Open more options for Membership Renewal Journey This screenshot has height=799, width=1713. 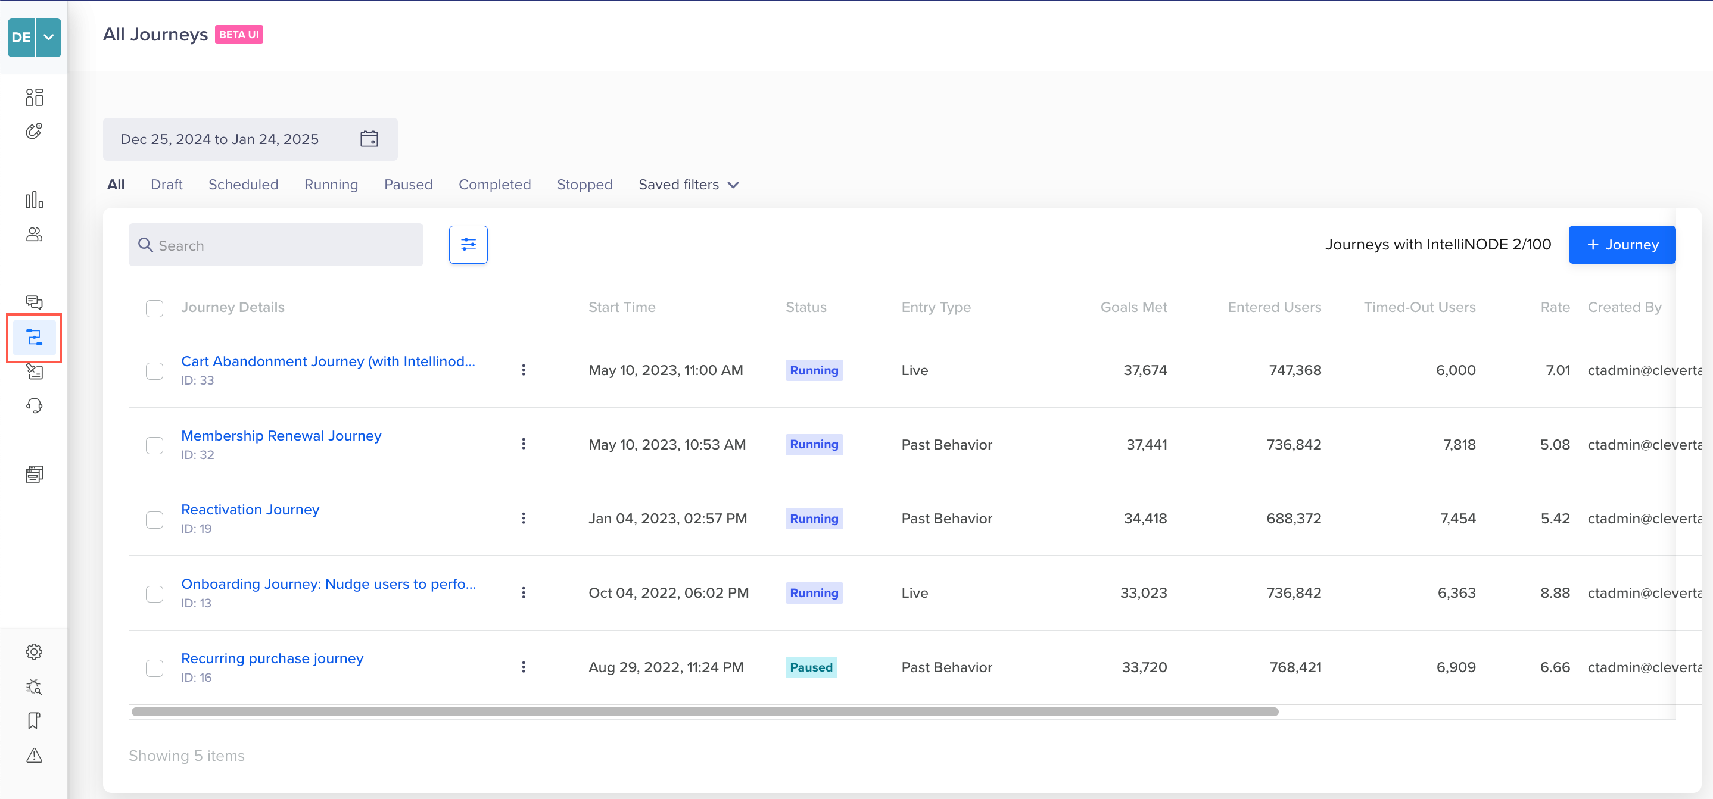pyautogui.click(x=524, y=444)
